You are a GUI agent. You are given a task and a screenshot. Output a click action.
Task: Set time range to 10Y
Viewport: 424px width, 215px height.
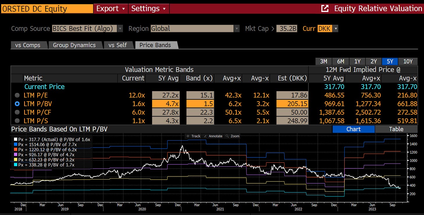pos(408,61)
